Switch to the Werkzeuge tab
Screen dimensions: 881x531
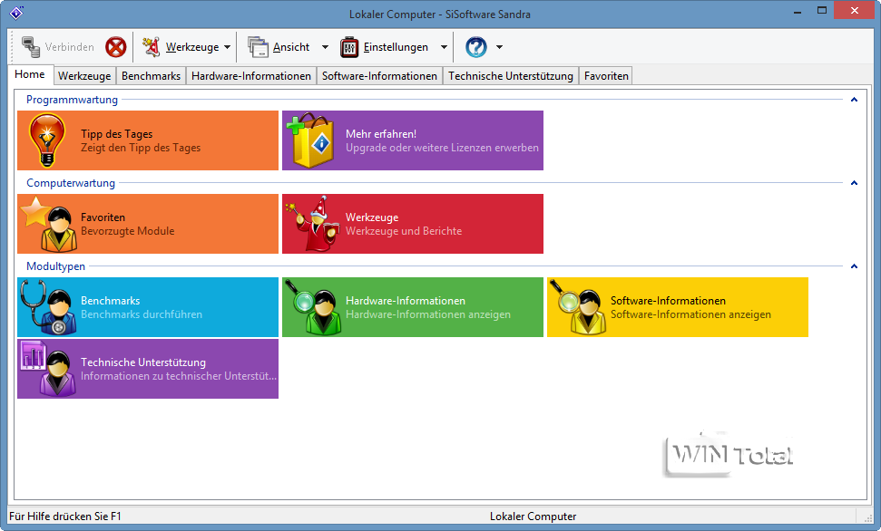point(84,76)
